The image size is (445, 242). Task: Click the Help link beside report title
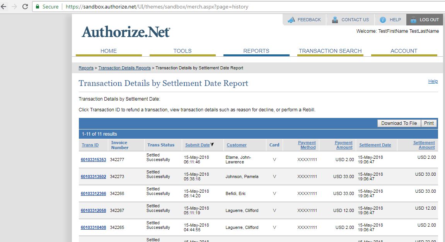[x=433, y=81]
